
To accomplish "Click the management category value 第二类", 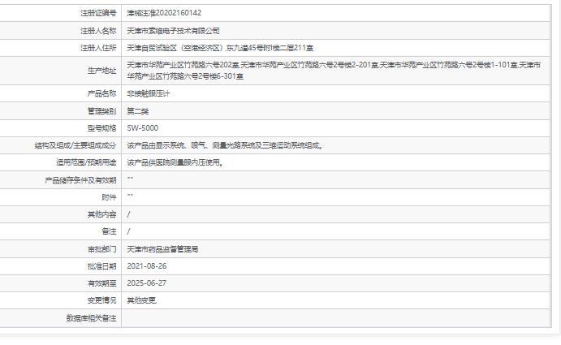I will (x=138, y=110).
